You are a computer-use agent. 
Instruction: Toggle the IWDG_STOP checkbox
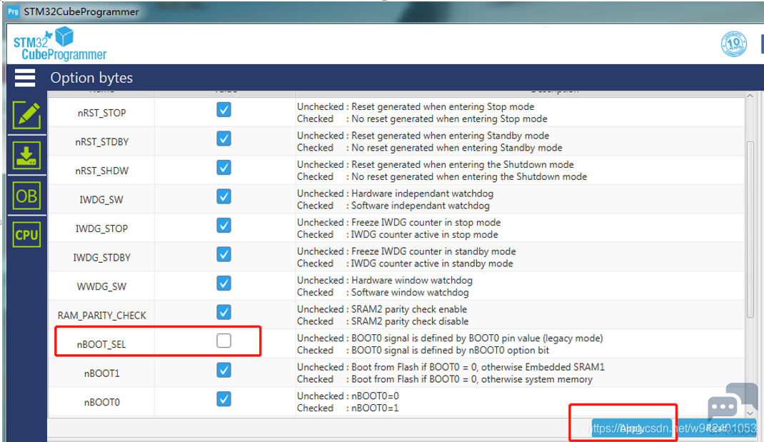(223, 226)
